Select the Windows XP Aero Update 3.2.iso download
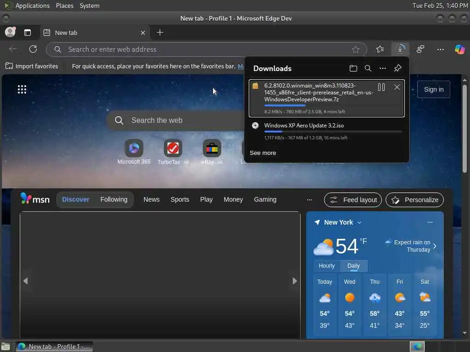This screenshot has width=470, height=352. click(x=327, y=131)
